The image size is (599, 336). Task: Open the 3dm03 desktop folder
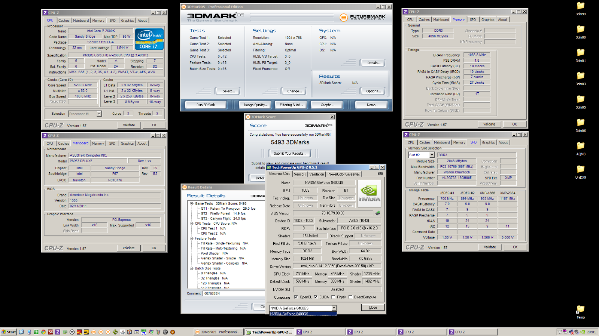pyautogui.click(x=581, y=79)
